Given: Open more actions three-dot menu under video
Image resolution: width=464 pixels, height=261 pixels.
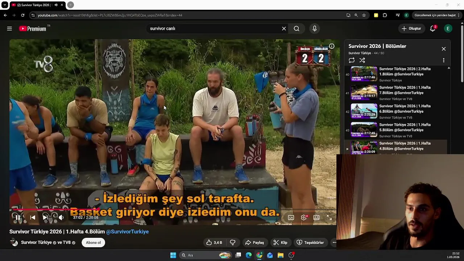Looking at the screenshot, I should click(x=334, y=243).
